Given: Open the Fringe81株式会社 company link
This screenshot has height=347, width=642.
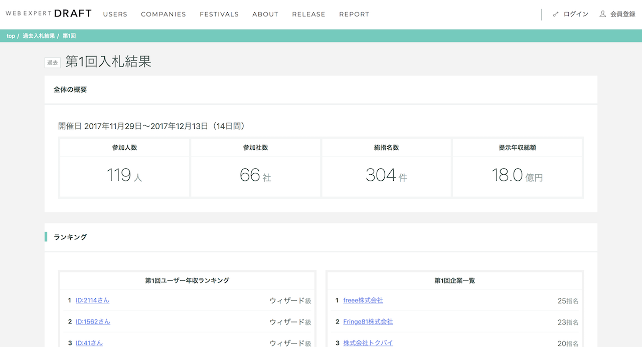Looking at the screenshot, I should tap(368, 322).
